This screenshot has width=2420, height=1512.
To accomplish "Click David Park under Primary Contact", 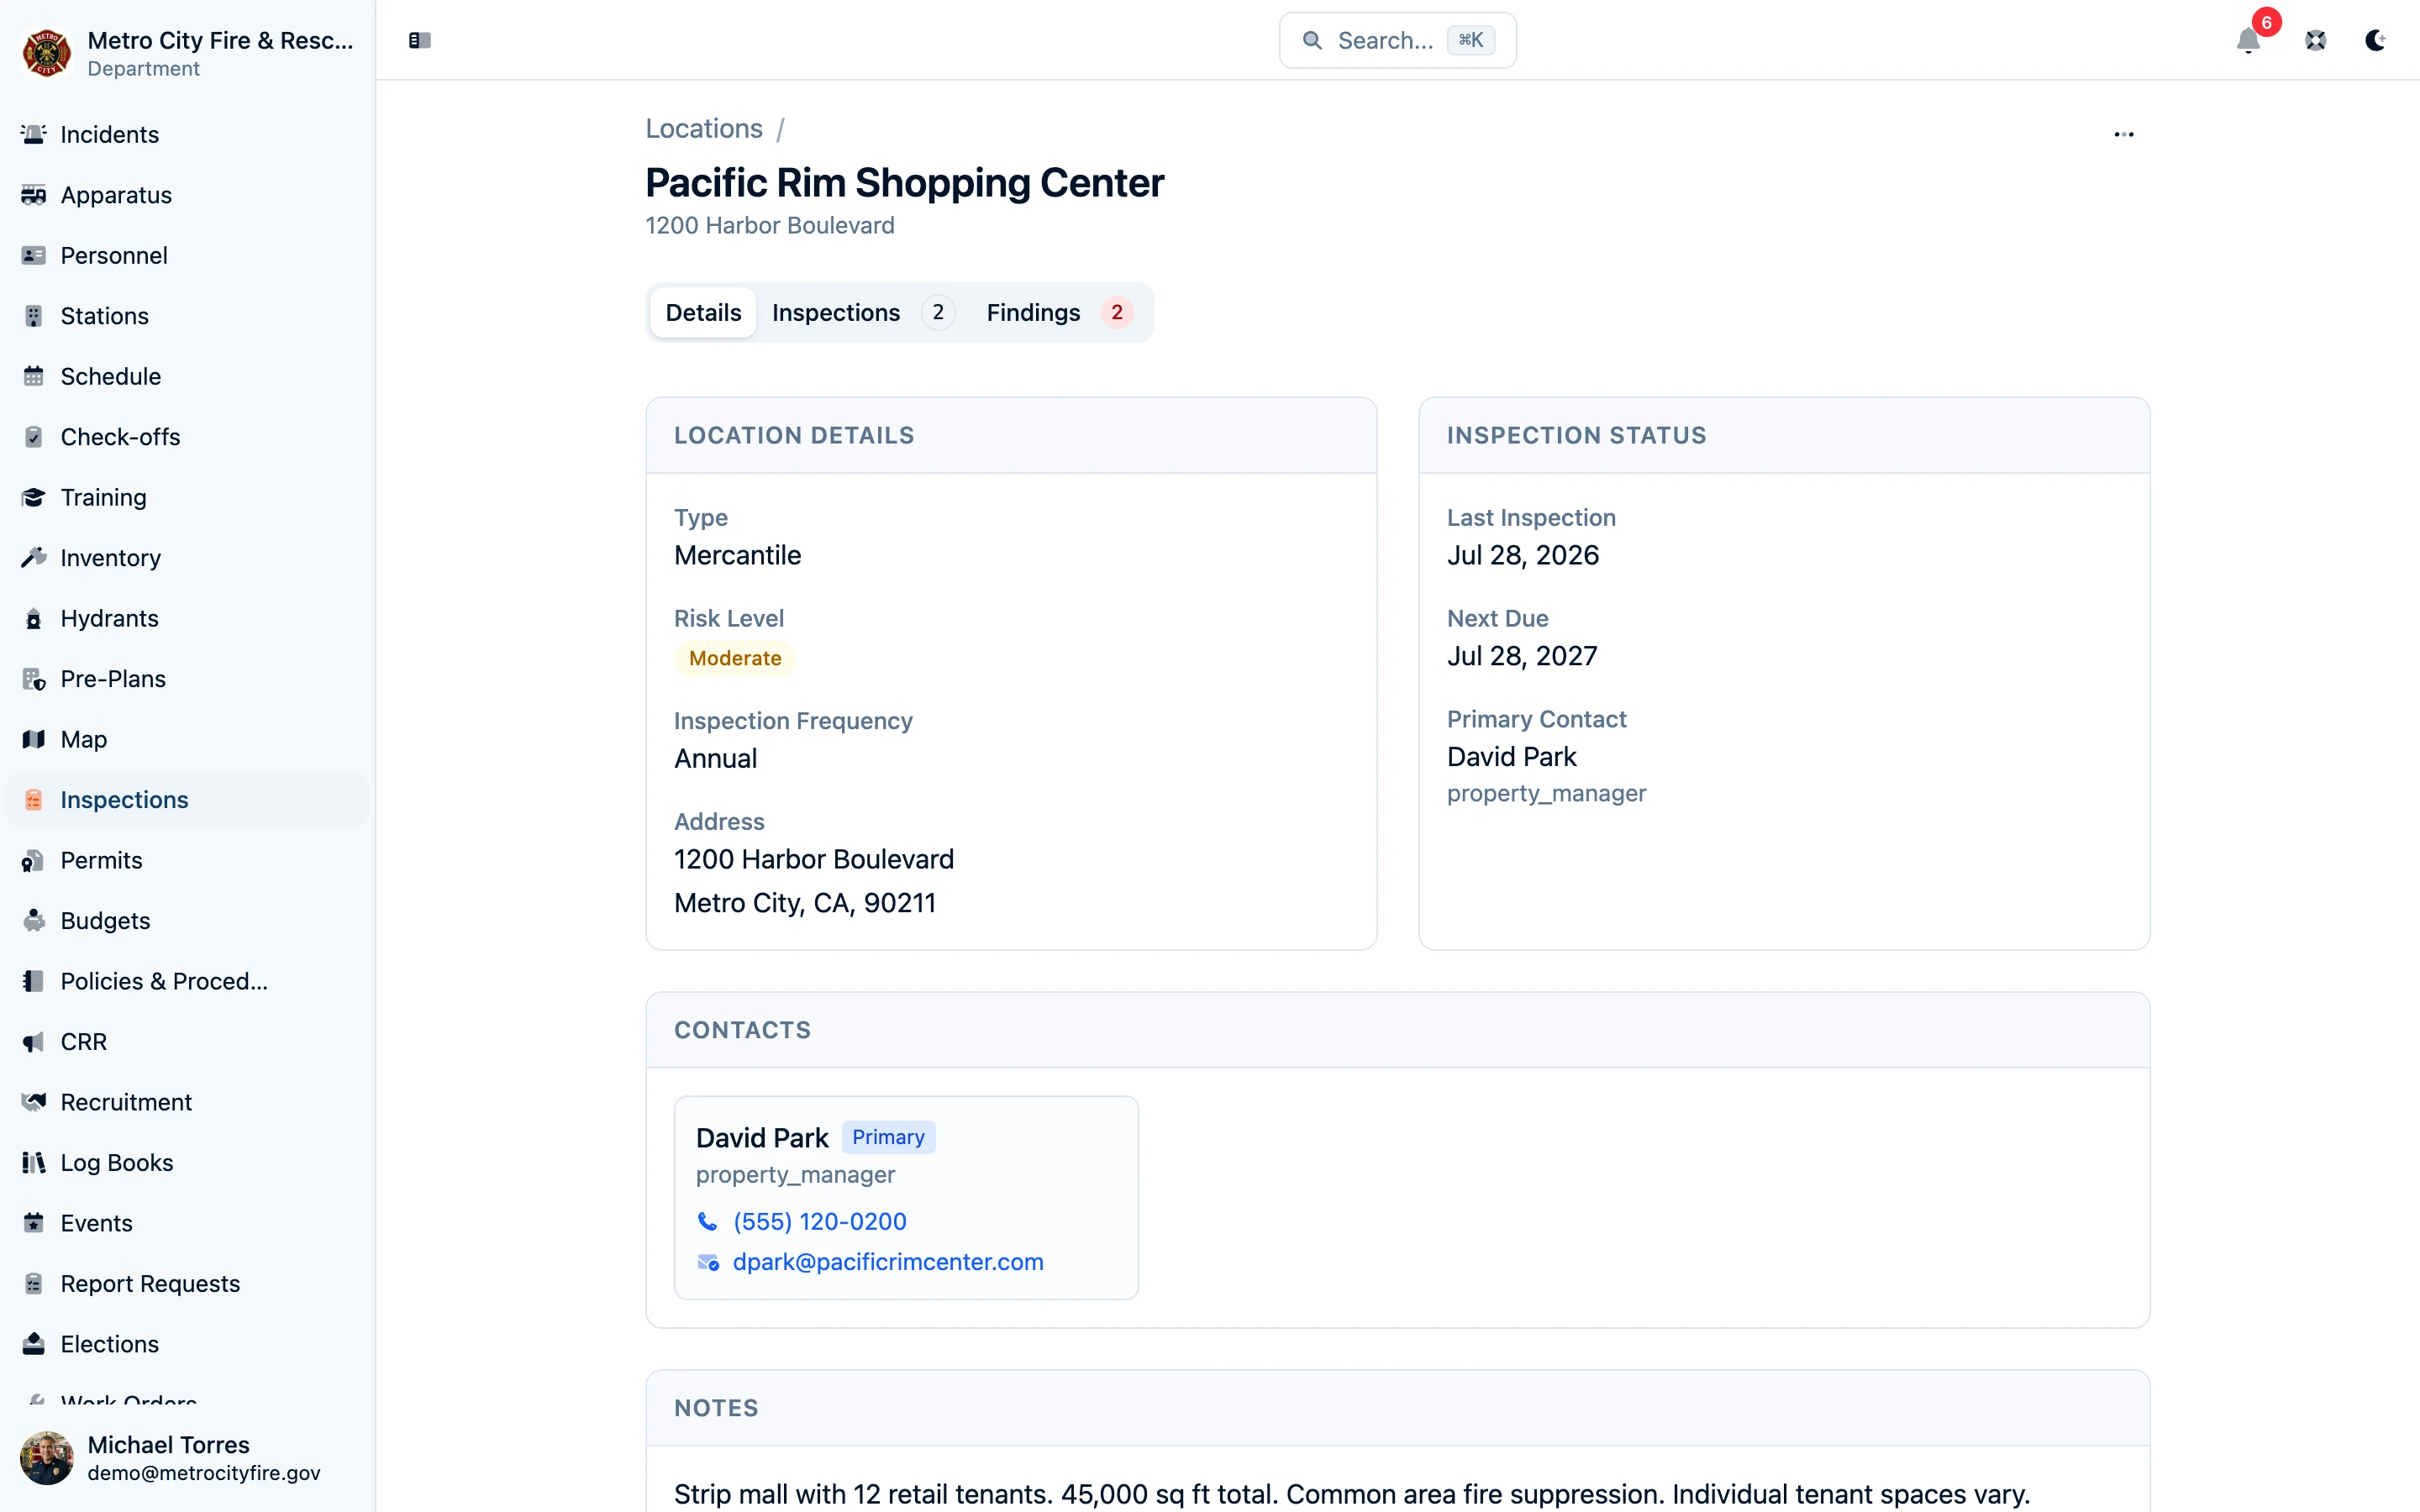I will [x=1512, y=757].
